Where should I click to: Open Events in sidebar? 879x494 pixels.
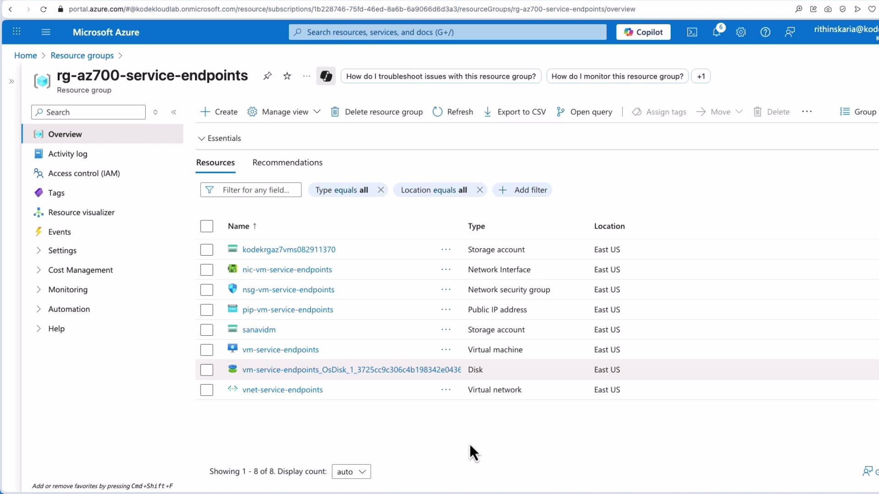point(60,232)
